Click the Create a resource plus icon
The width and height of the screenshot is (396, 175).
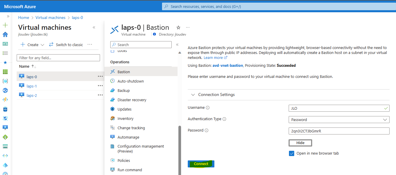click(x=5, y=25)
